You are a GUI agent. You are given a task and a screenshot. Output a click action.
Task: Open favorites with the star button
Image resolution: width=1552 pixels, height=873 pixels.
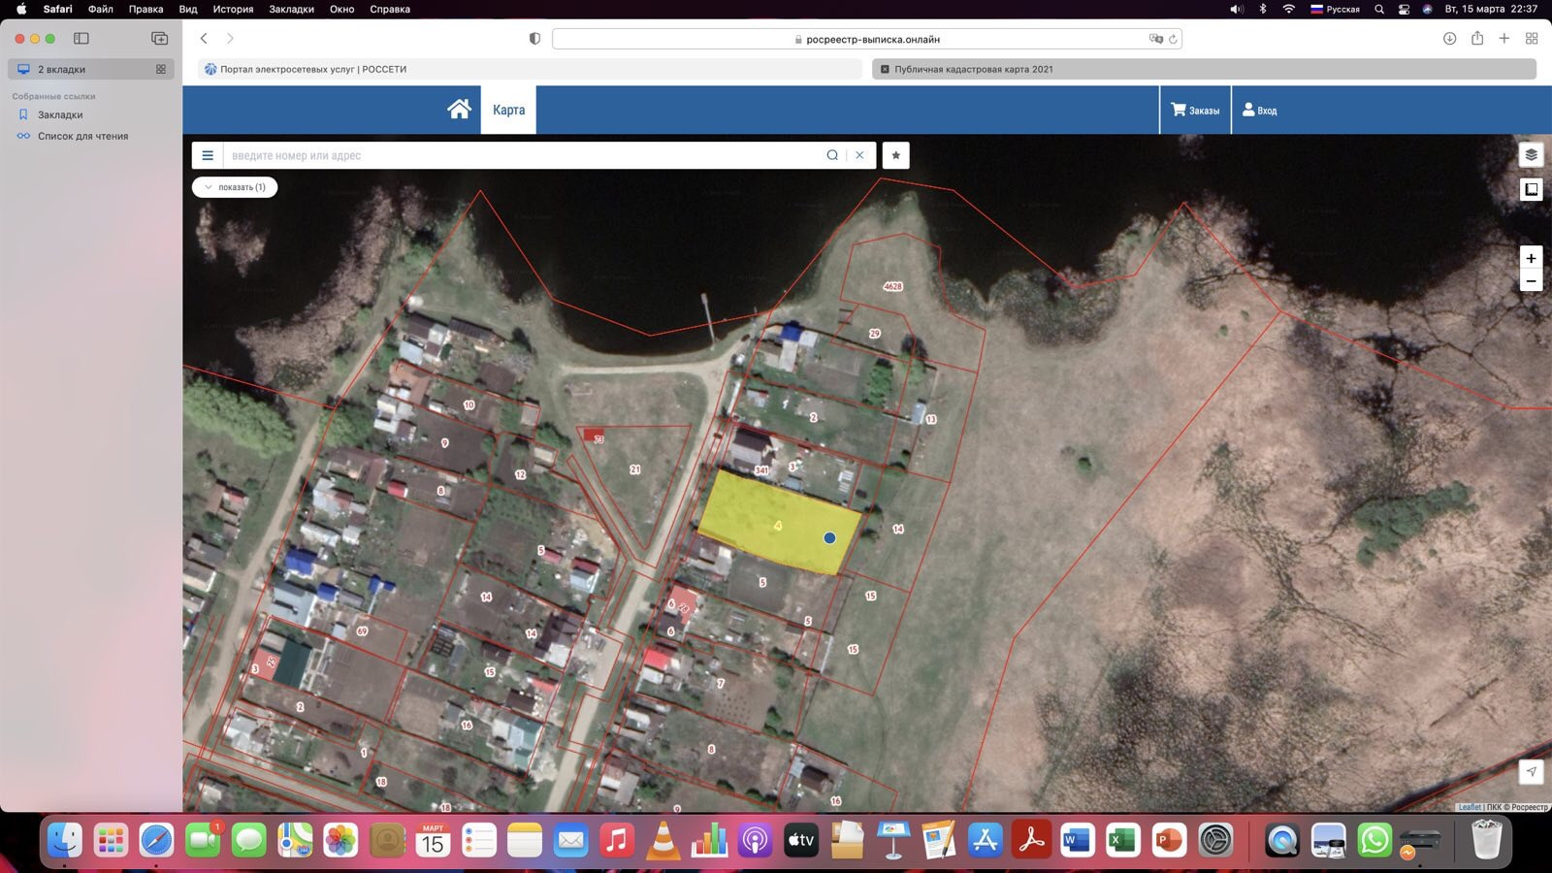click(896, 155)
